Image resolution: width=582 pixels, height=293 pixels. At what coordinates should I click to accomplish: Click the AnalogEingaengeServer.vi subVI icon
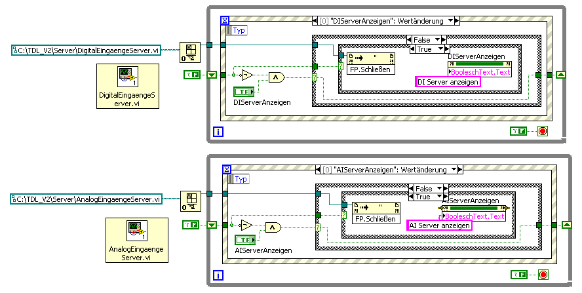(137, 231)
